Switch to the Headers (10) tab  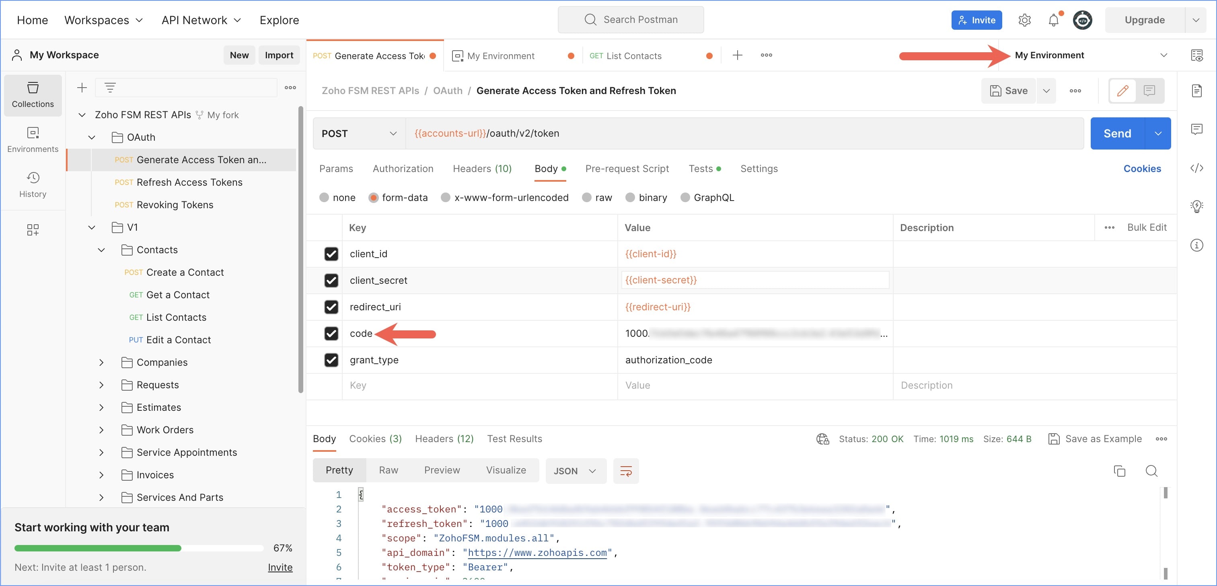482,168
